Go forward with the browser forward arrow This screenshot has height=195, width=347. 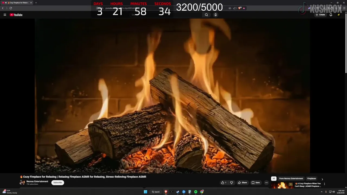pos(7,8)
